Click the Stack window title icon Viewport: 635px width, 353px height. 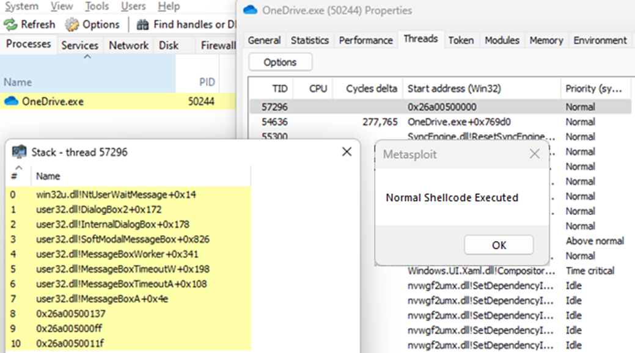point(20,152)
